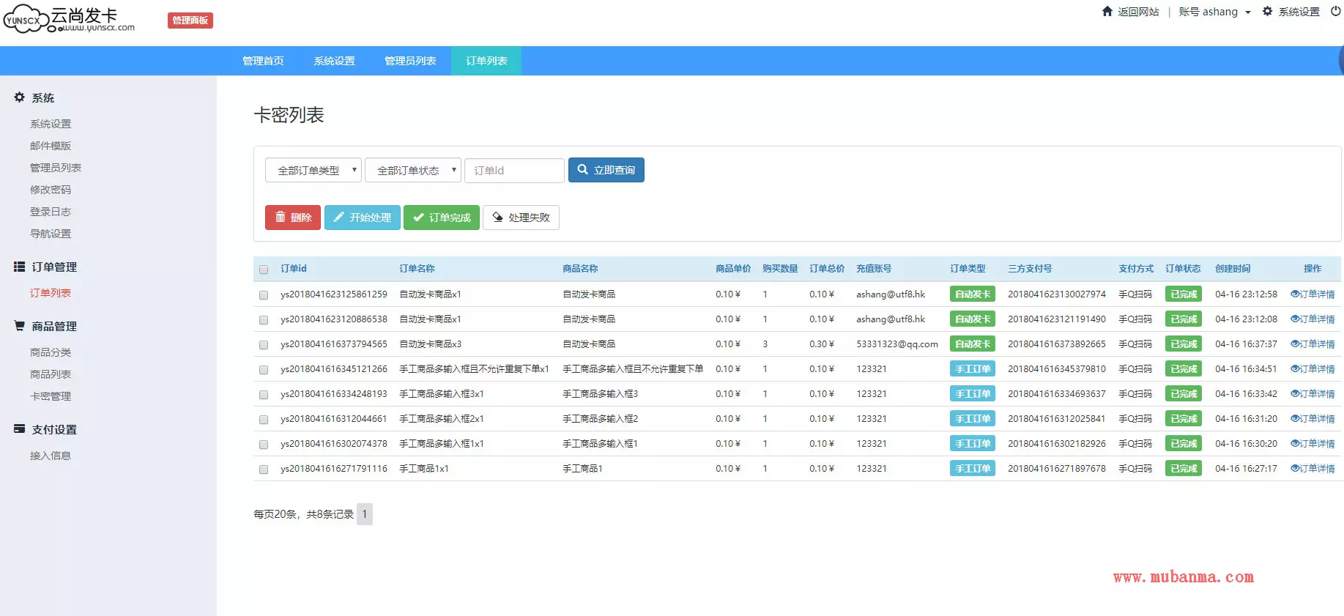Click the shopping cart icon by 商品管理
The height and width of the screenshot is (616, 1344).
20,326
